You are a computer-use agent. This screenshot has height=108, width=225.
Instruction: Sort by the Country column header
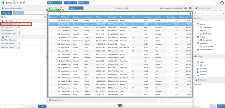click(x=161, y=17)
